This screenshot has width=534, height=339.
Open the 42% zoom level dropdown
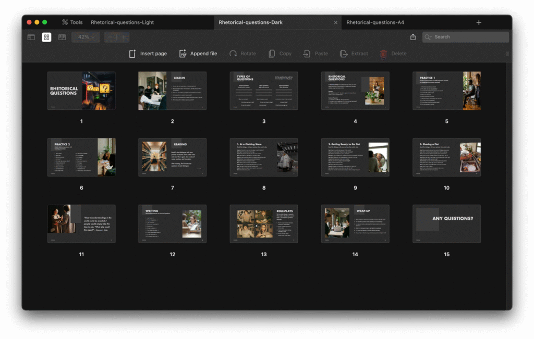pyautogui.click(x=86, y=37)
